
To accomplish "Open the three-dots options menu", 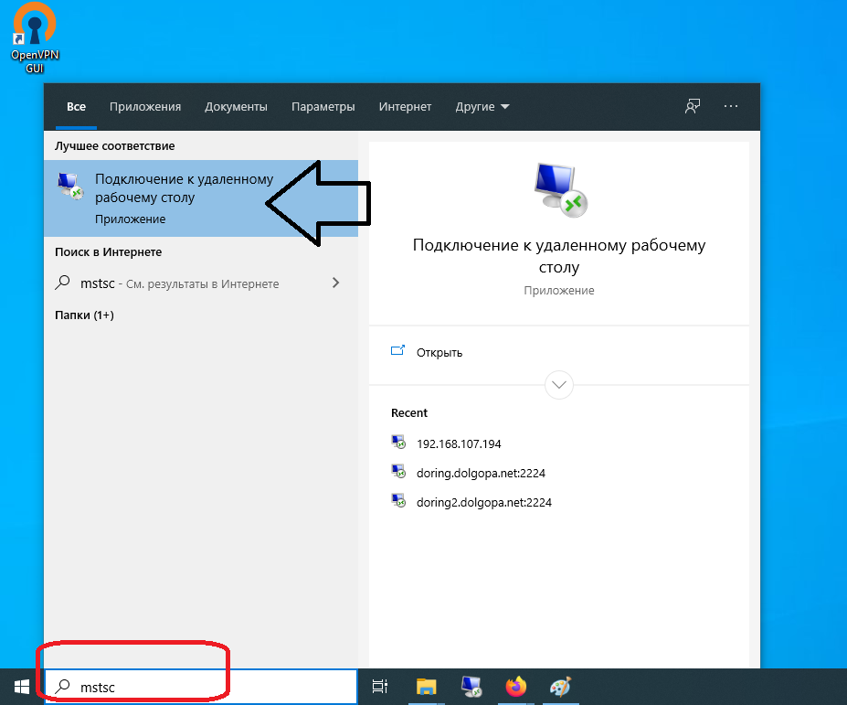I will [x=730, y=106].
